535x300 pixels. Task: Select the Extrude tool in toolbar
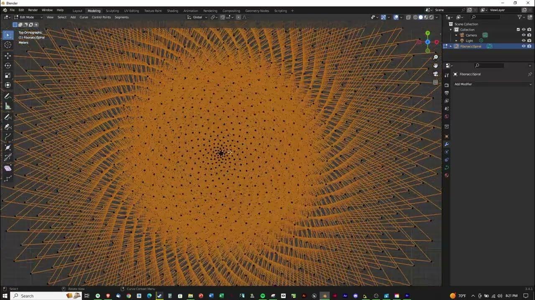click(8, 137)
